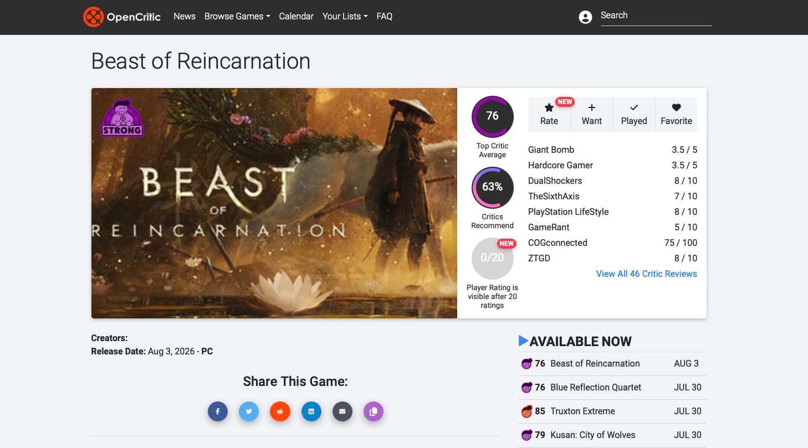Click the JUL 30 date for Truxton Extreme

(688, 411)
